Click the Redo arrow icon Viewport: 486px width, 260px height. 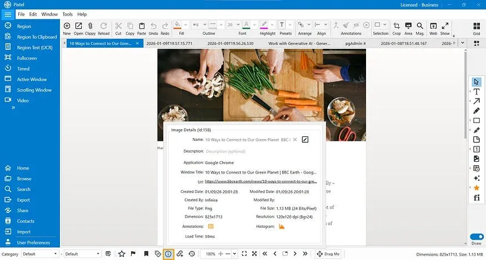[165, 26]
